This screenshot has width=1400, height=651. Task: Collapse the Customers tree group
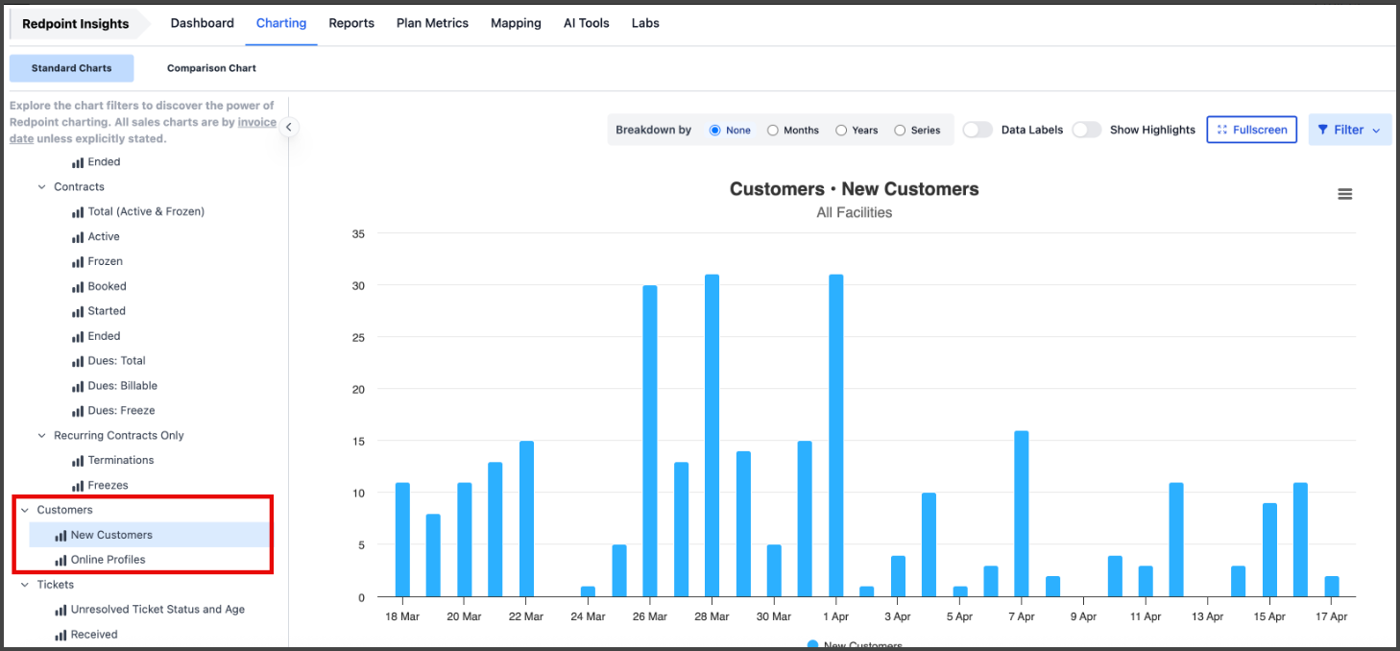(25, 510)
